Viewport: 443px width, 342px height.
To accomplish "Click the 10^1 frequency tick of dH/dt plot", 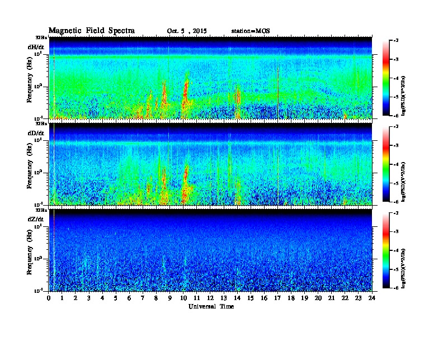I will (x=38, y=54).
